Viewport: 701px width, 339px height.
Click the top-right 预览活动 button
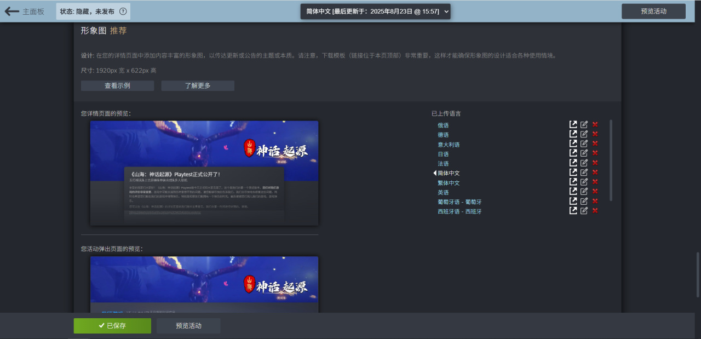653,11
